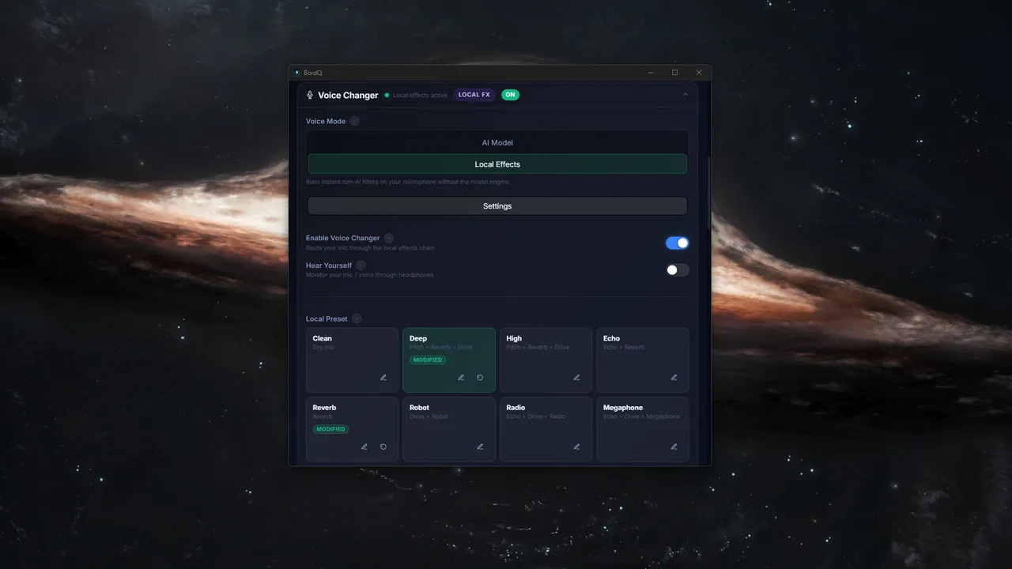Edit the Clean preset with its pencil icon

click(383, 378)
